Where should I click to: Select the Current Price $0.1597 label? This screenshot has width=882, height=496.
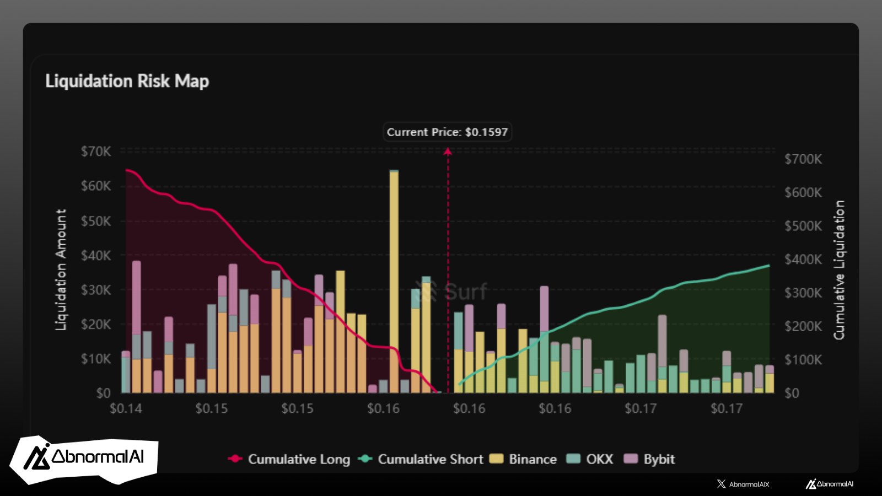447,132
